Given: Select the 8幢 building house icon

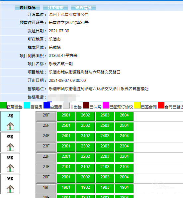Looking at the screenshot, I should (x=10, y=168).
